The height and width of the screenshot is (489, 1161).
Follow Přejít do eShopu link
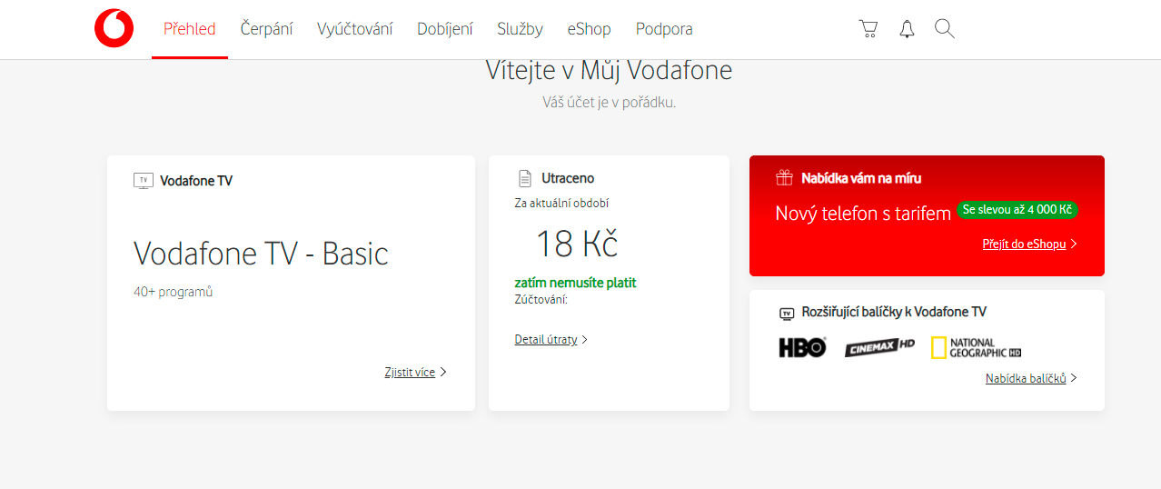point(1024,244)
